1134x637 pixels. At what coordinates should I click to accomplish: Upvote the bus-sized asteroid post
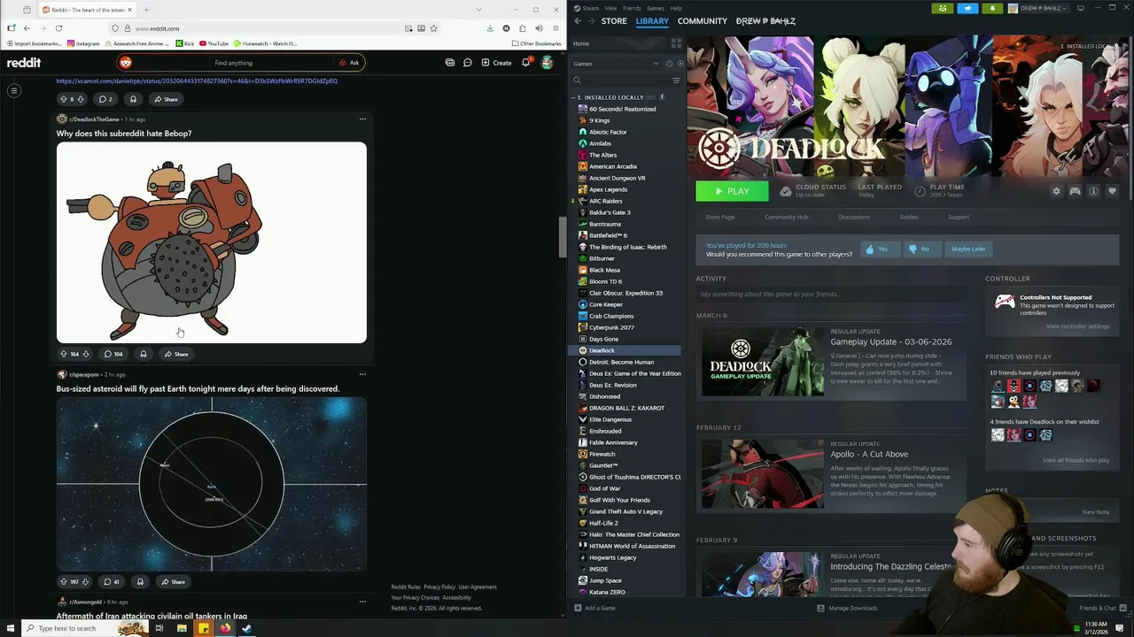tap(63, 581)
